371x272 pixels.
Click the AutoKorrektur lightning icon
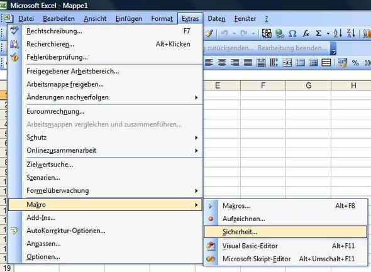click(x=14, y=231)
